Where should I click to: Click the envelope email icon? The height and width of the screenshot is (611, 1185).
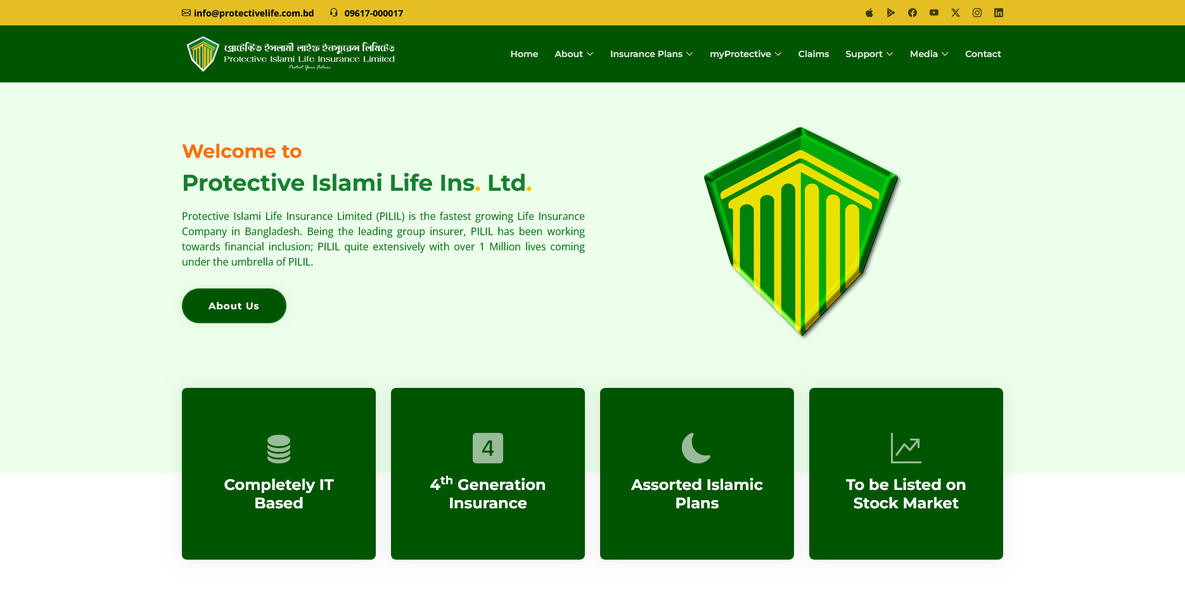pyautogui.click(x=186, y=13)
